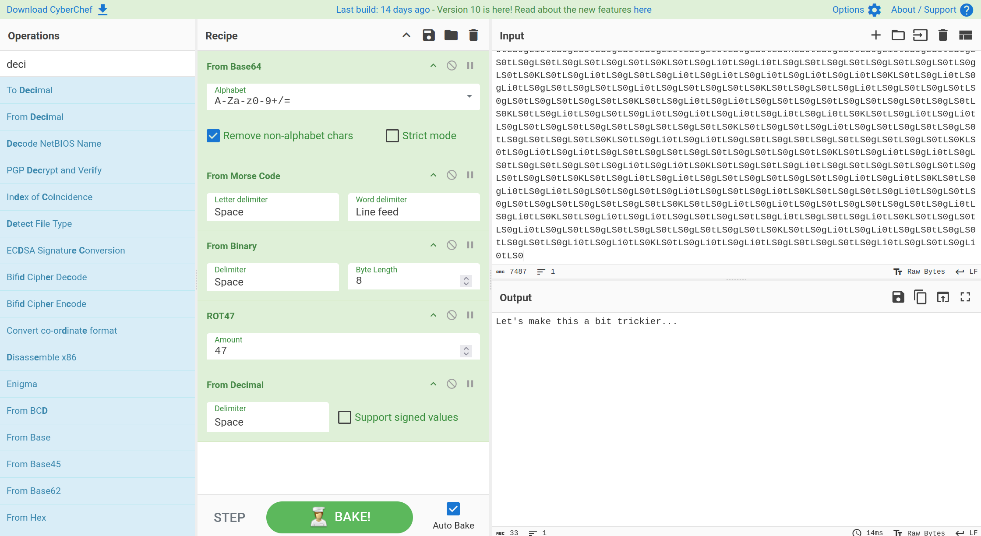The width and height of the screenshot is (981, 536).
Task: Collapse the ROT47 operation
Action: pos(433,315)
